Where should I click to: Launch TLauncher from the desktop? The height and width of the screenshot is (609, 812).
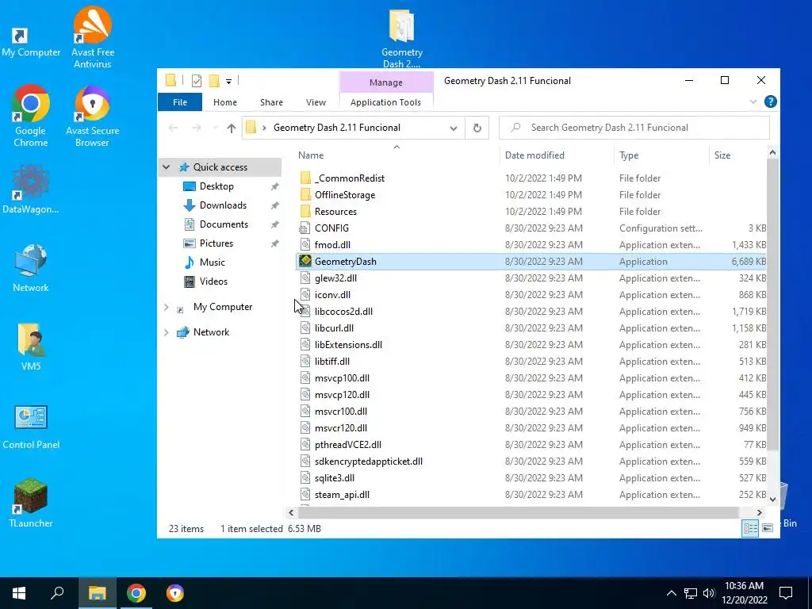(x=31, y=504)
